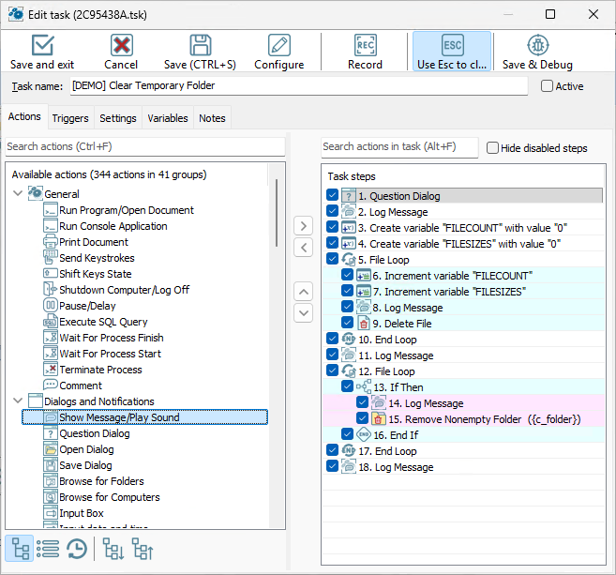Enable the Active checkbox
616x575 pixels.
(547, 85)
